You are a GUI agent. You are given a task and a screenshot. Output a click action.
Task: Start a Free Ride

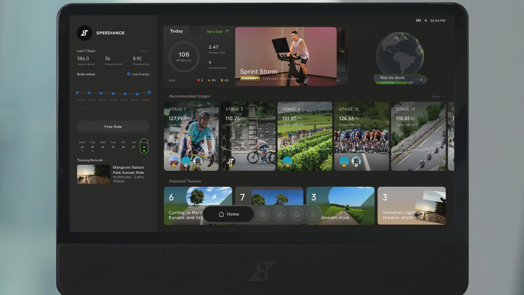(x=113, y=127)
